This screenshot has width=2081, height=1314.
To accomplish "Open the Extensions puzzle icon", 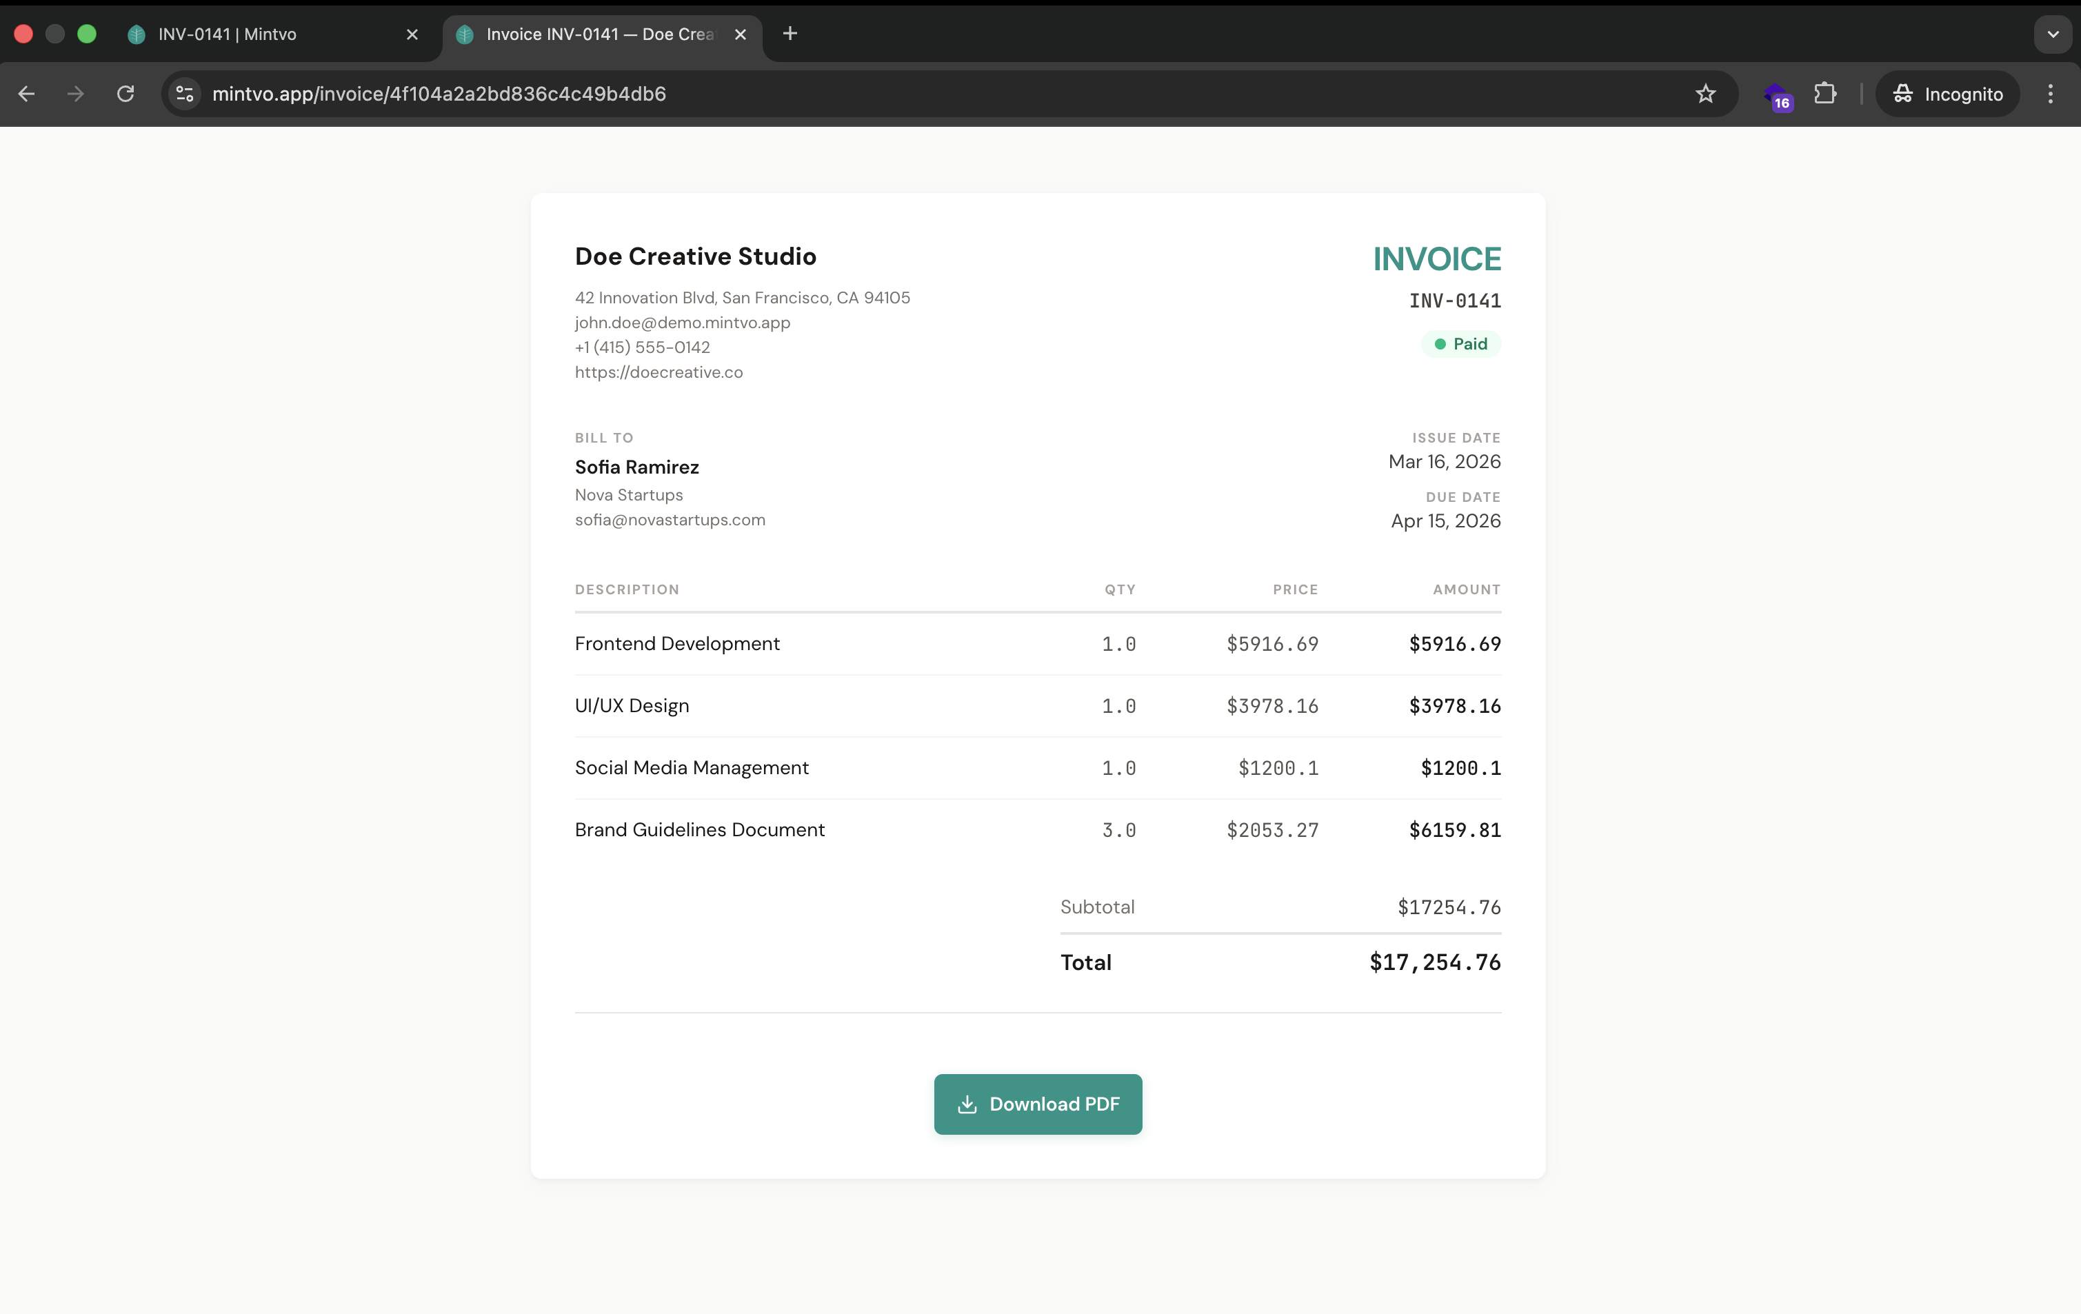I will point(1824,94).
